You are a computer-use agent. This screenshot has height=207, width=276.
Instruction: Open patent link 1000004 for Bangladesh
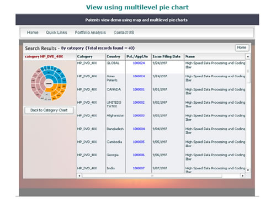[x=139, y=129]
